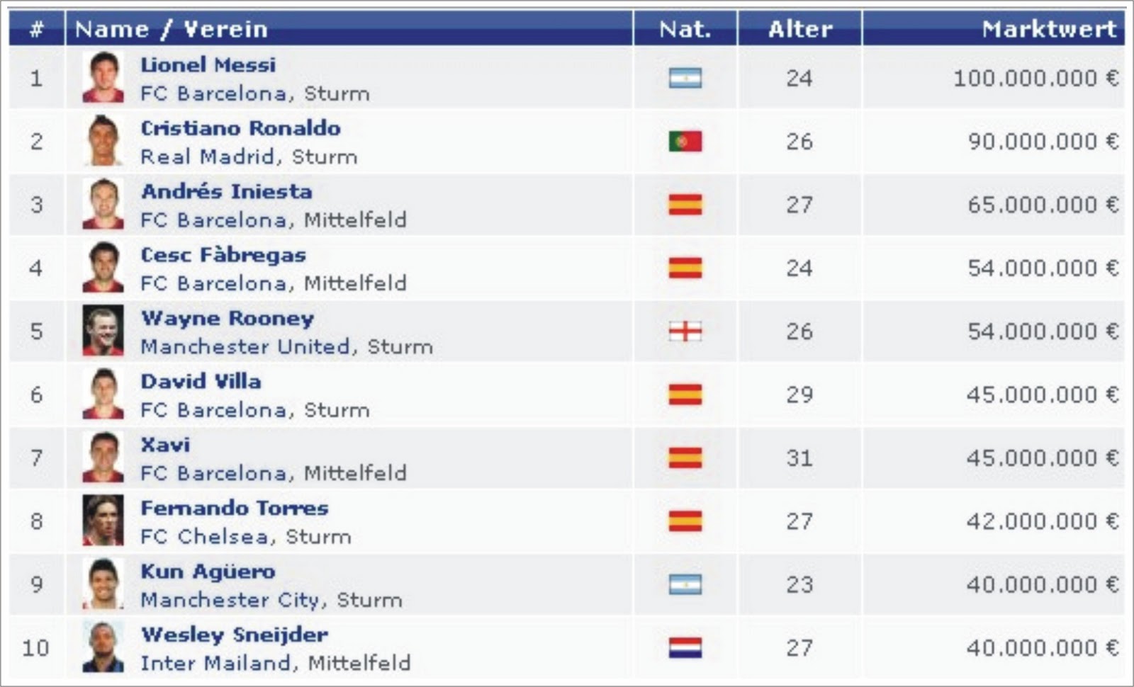Viewport: 1134px width, 687px height.
Task: Open Wesley Sneijder portrait thumbnail
Action: (x=103, y=647)
